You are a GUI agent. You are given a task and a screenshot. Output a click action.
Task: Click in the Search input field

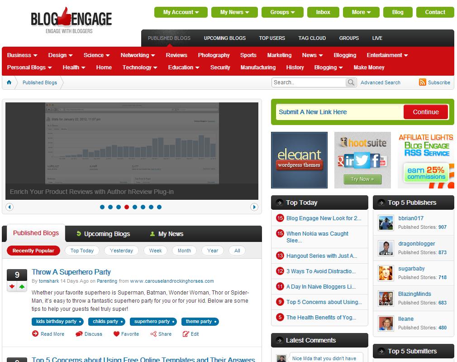(x=309, y=82)
